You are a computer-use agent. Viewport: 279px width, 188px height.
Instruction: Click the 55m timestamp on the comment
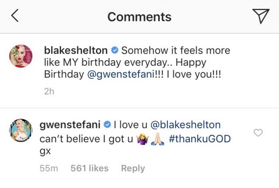pyautogui.click(x=48, y=168)
